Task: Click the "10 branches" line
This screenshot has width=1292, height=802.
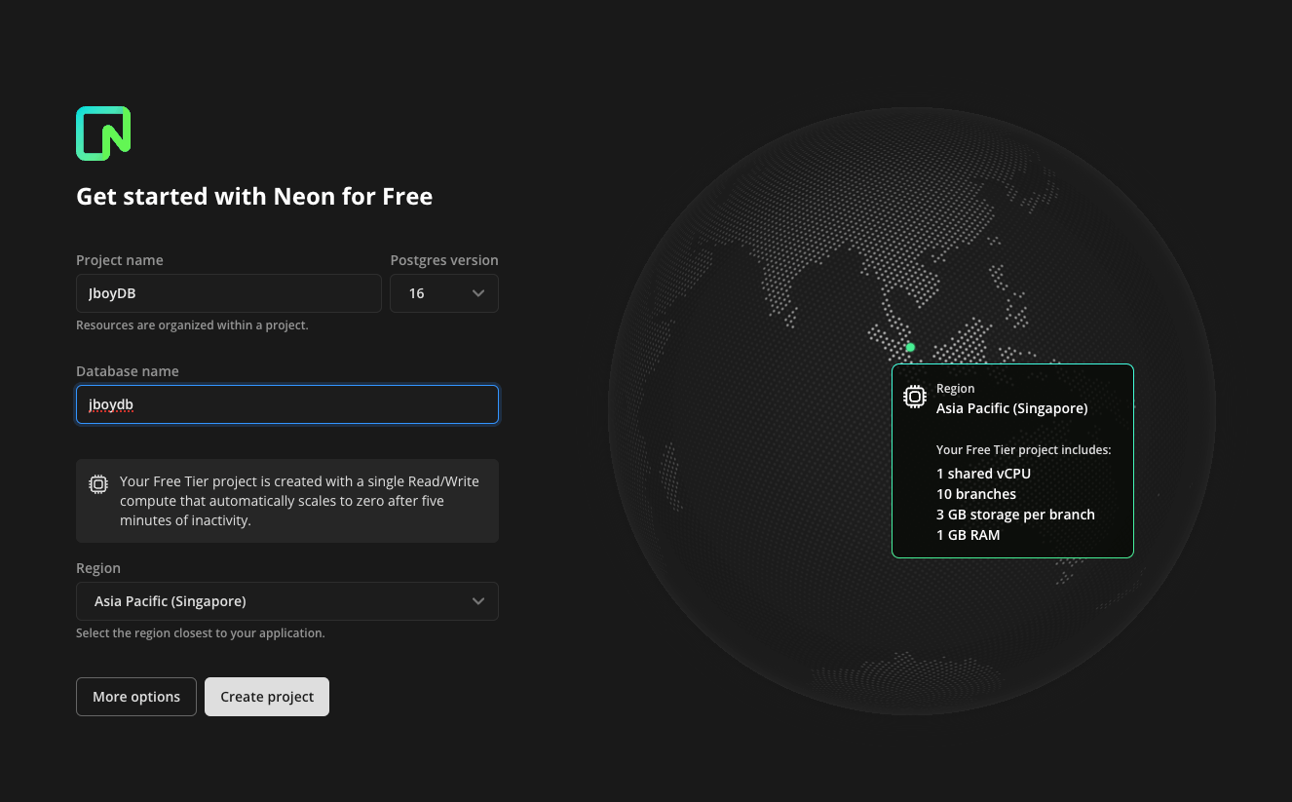Action: 976,494
